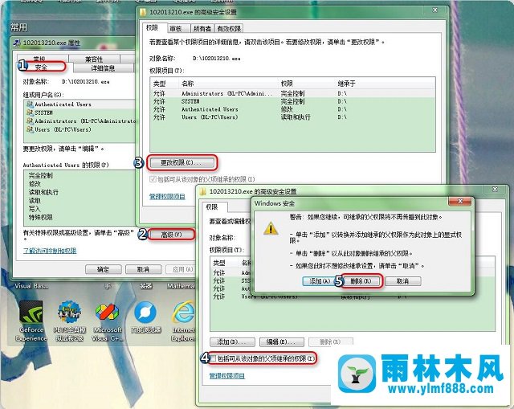This screenshot has width=514, height=409.
Task: Select Users (BL-PC\Users) icon in properties list
Action: pos(30,129)
